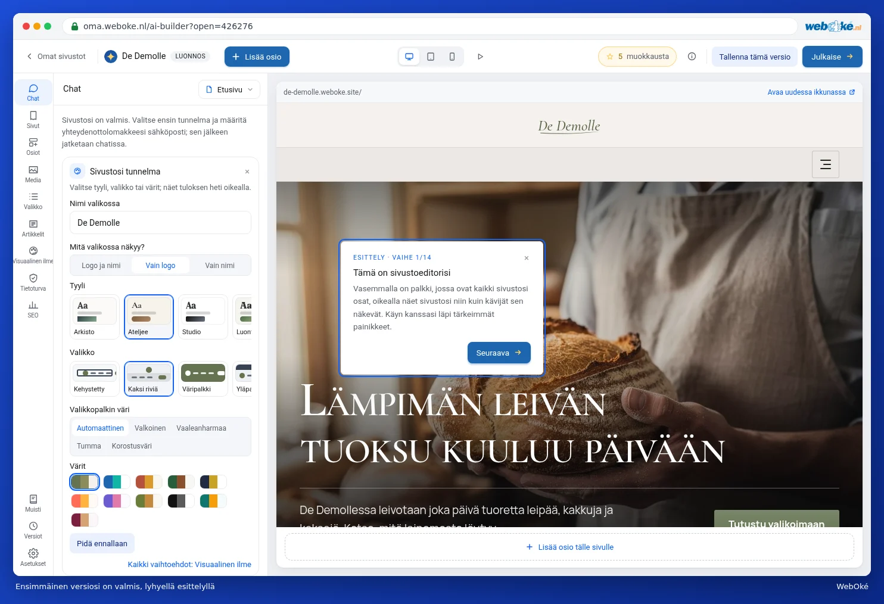Set menu bar color to Korostusväri
The width and height of the screenshot is (884, 604).
[x=132, y=446]
